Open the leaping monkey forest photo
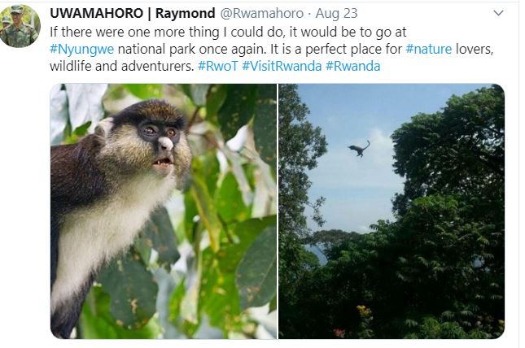This screenshot has height=348, width=525. tap(392, 211)
